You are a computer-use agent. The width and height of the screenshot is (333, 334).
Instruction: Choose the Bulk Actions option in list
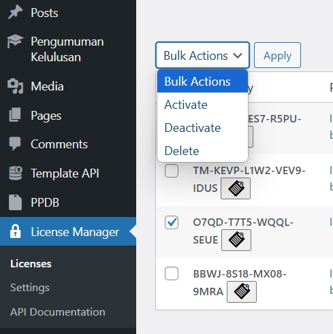202,82
